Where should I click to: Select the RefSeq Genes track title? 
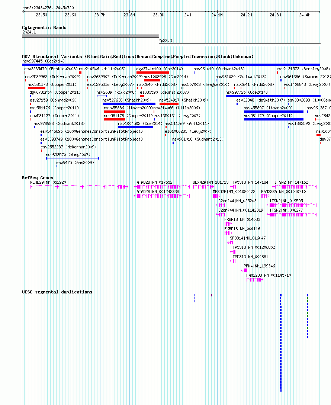38,178
